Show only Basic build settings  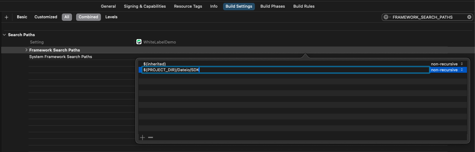[x=22, y=17]
